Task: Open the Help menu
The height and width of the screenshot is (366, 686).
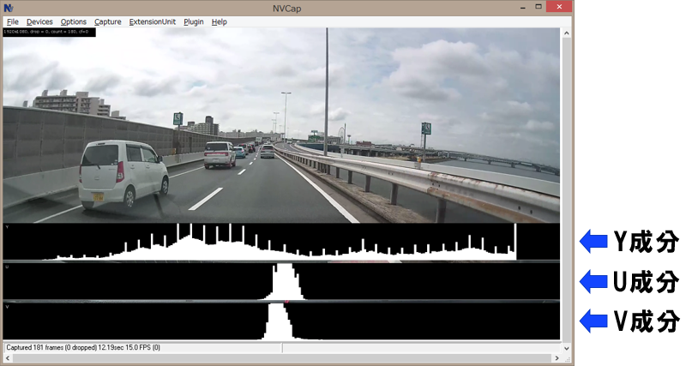Action: click(219, 21)
